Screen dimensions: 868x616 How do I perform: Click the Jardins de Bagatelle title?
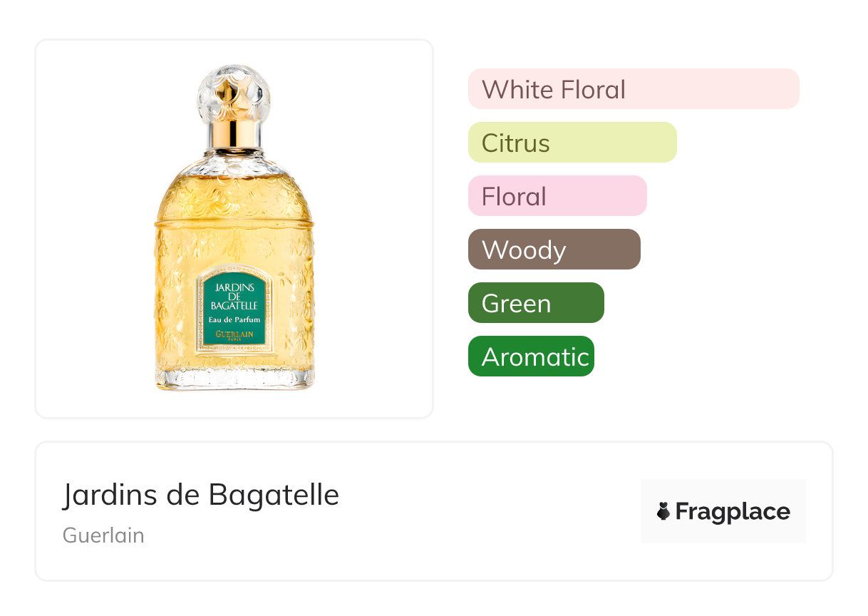(x=200, y=495)
